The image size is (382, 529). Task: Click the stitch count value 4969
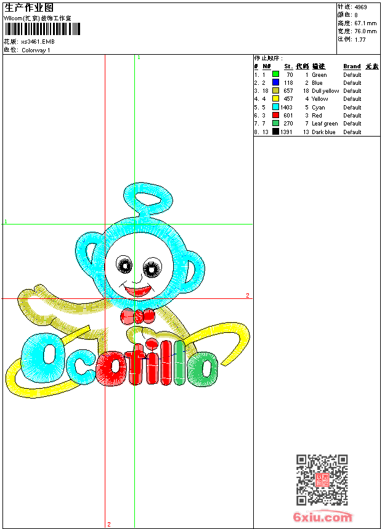tap(360, 7)
